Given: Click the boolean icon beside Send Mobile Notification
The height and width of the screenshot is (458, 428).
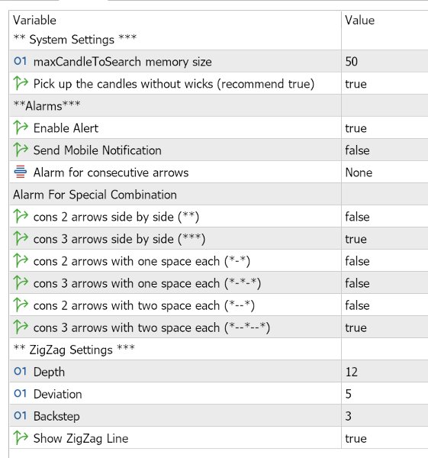Looking at the screenshot, I should click(x=21, y=150).
